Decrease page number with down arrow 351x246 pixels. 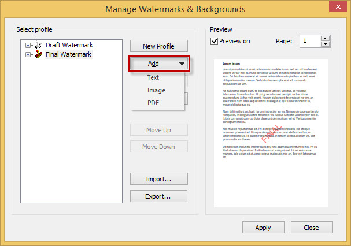click(x=325, y=44)
